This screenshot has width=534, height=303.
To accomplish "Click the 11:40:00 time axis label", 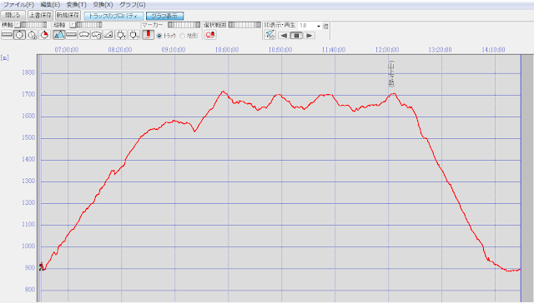I will 334,50.
